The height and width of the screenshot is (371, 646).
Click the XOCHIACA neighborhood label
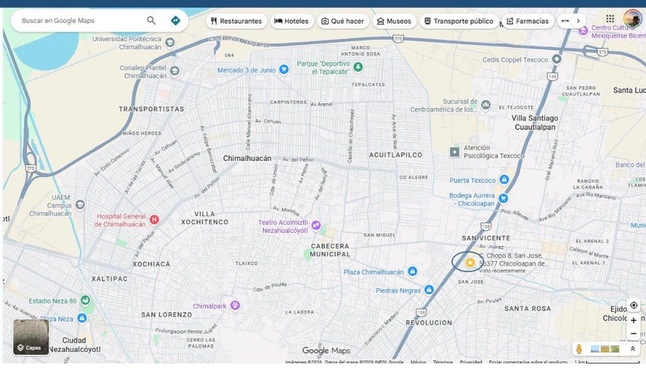click(x=151, y=264)
